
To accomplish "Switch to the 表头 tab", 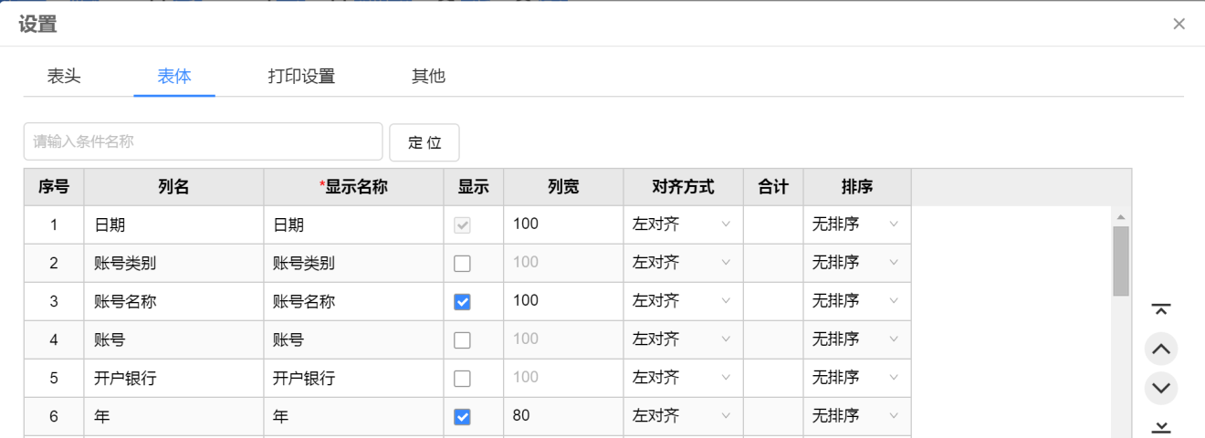I will click(64, 77).
